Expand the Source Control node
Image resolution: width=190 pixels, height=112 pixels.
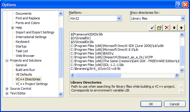click(7, 89)
